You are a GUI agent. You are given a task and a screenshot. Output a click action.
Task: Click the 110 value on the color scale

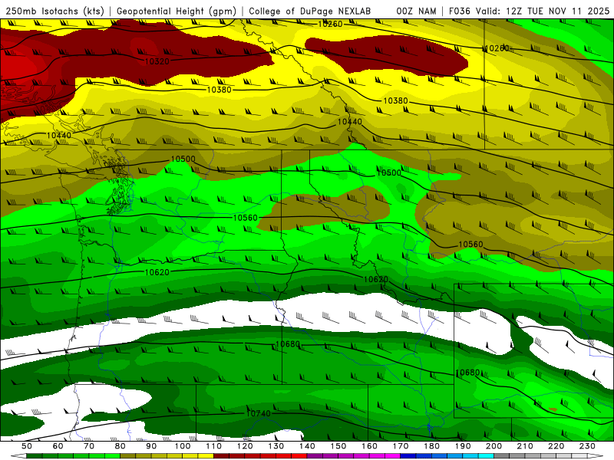click(x=214, y=446)
